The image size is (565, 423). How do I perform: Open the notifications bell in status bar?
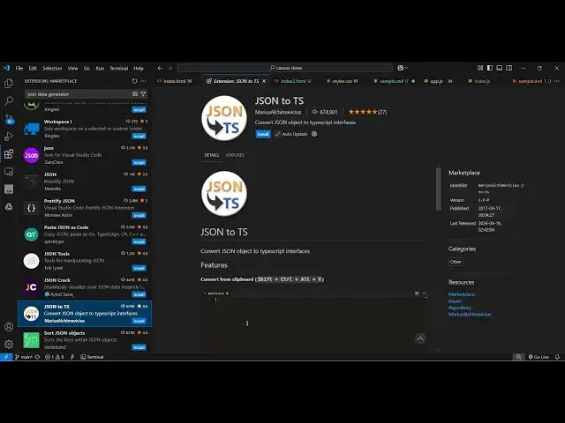(x=557, y=357)
